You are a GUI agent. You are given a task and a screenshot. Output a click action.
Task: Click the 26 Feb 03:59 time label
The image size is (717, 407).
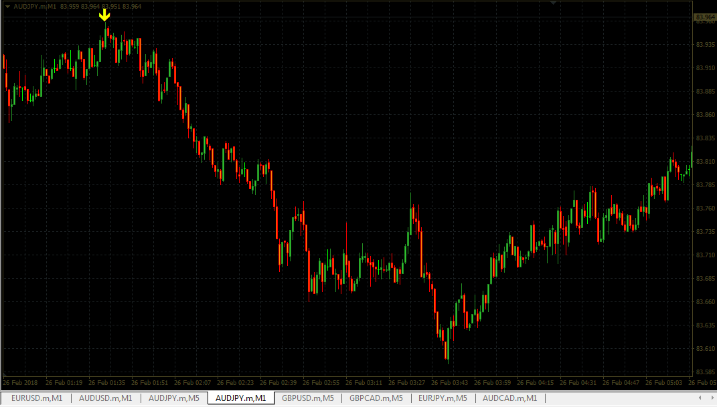click(493, 383)
